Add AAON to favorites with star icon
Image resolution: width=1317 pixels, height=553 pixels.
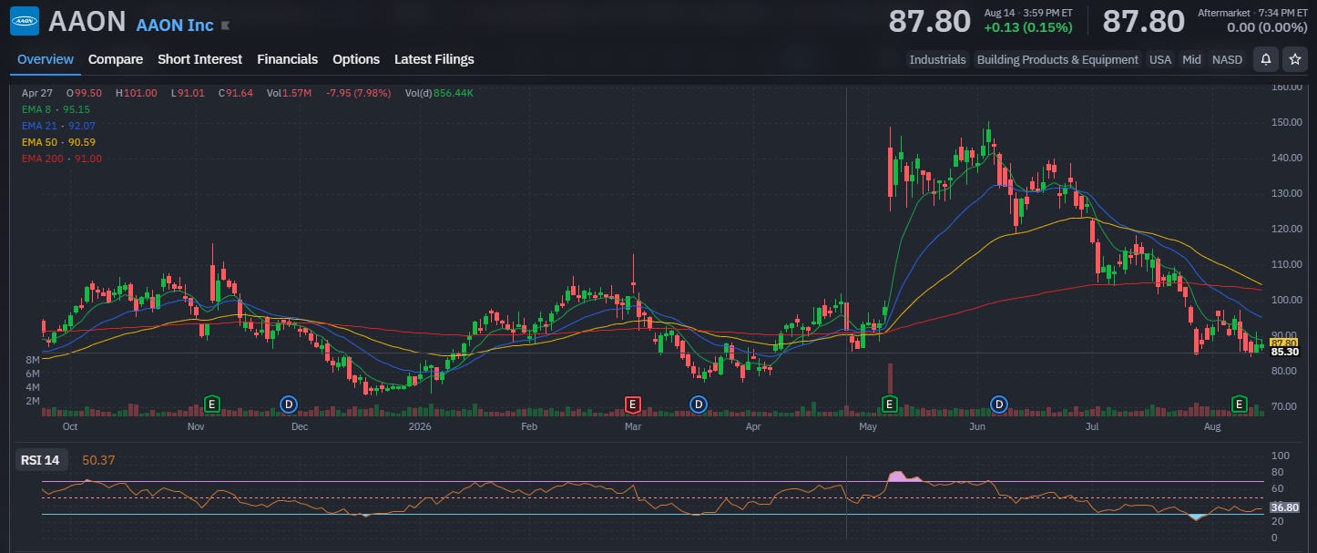(1294, 59)
